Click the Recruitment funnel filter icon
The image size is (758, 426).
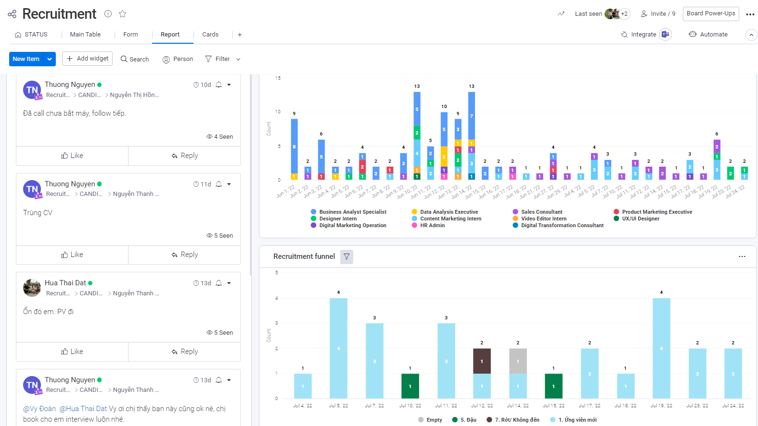click(x=347, y=257)
